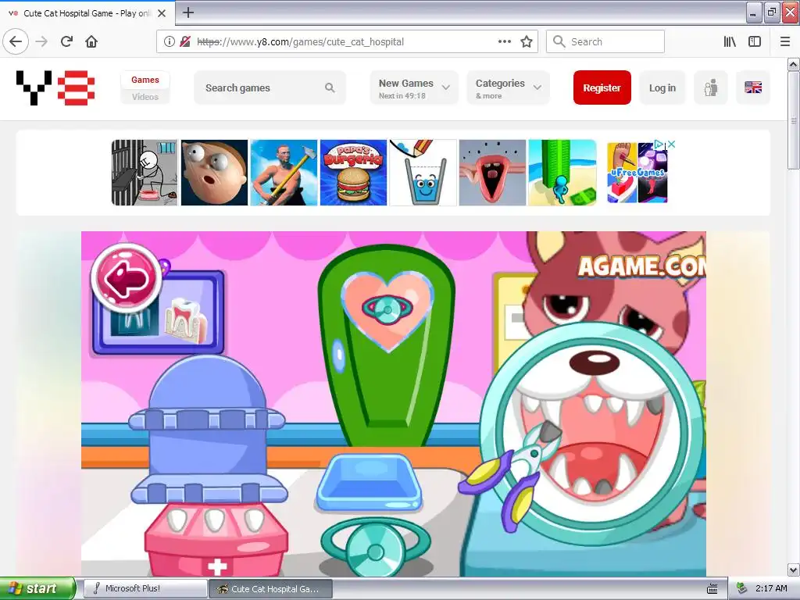Toggle the sidebar view icon
Image resolution: width=800 pixels, height=600 pixels.
point(755,42)
